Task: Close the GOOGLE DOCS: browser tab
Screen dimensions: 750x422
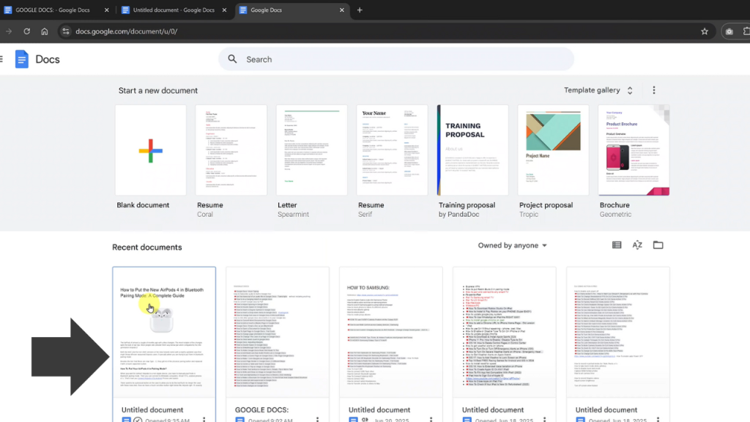Action: (107, 10)
